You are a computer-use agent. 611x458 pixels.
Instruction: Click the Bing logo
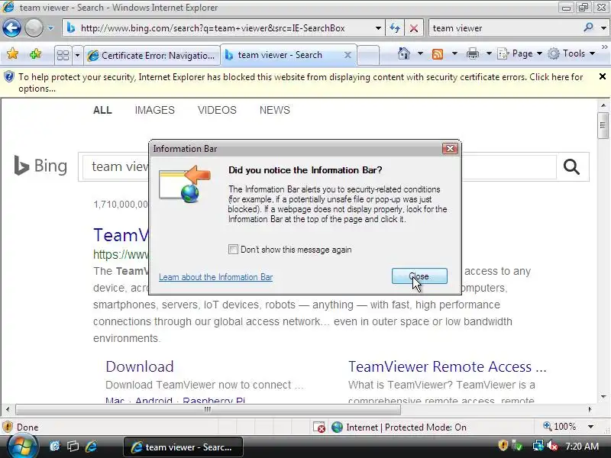click(40, 166)
